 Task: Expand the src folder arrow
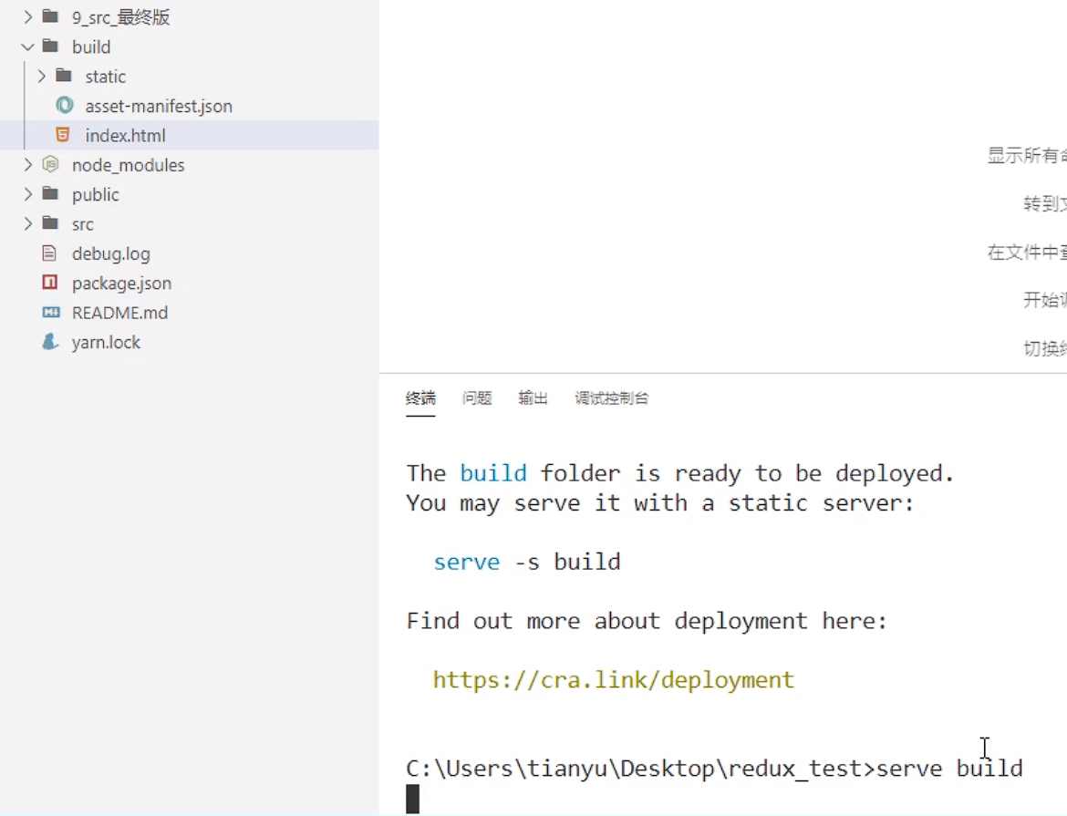pos(27,223)
